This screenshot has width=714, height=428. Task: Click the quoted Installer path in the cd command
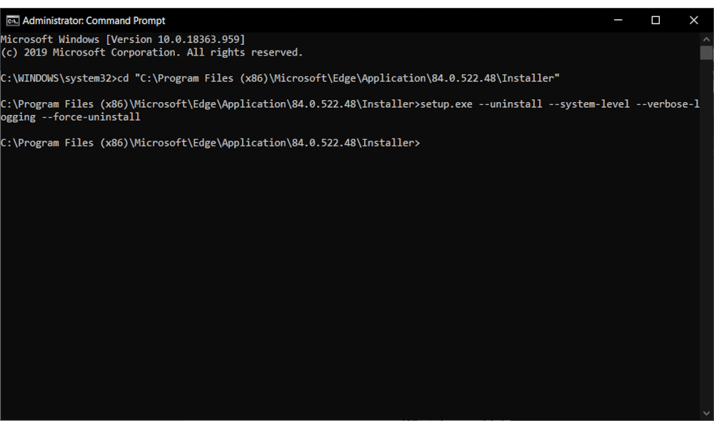[x=347, y=78]
